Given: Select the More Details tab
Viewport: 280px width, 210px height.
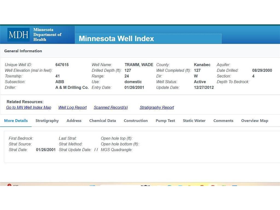Looking at the screenshot, I should 16,121.
